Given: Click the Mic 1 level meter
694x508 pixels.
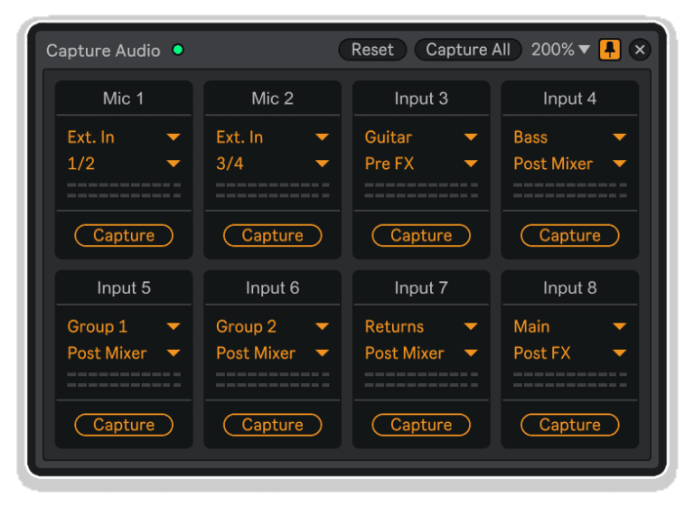Looking at the screenshot, I should 124,190.
